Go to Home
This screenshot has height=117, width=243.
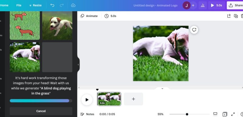[4, 5]
